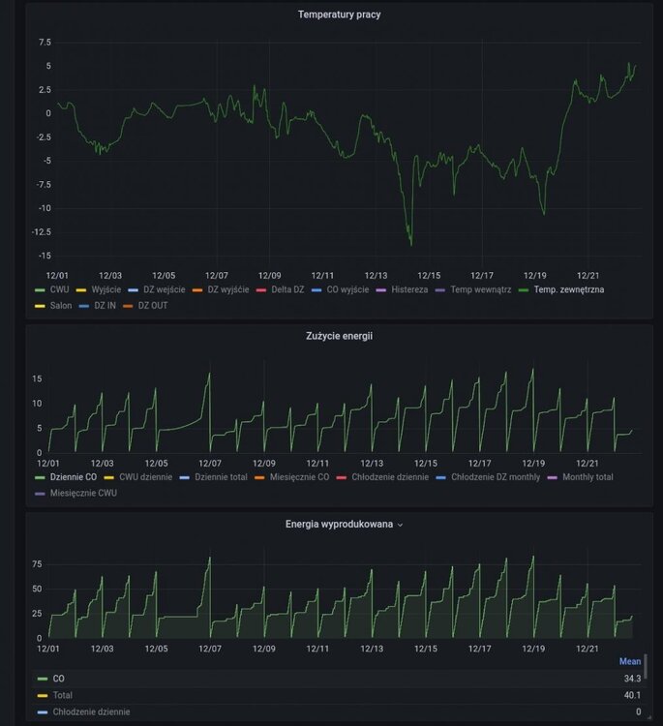663x726 pixels.
Task: Select the CO row in the Mean table
Action: click(60, 679)
